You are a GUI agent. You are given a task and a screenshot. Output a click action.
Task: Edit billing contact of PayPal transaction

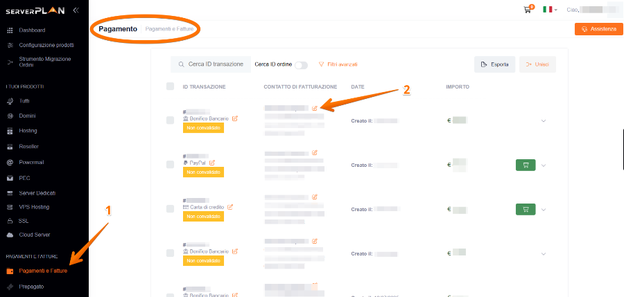tap(315, 152)
